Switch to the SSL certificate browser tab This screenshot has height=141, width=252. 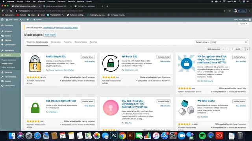(57, 6)
